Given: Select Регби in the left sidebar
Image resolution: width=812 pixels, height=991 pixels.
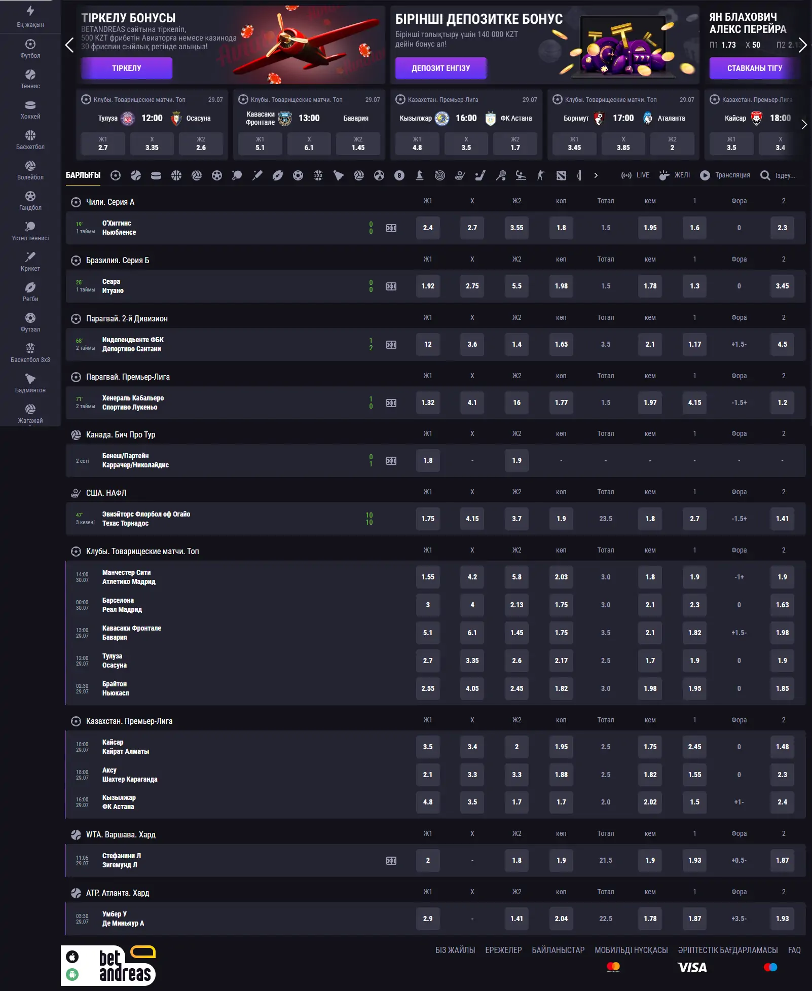Looking at the screenshot, I should point(30,292).
